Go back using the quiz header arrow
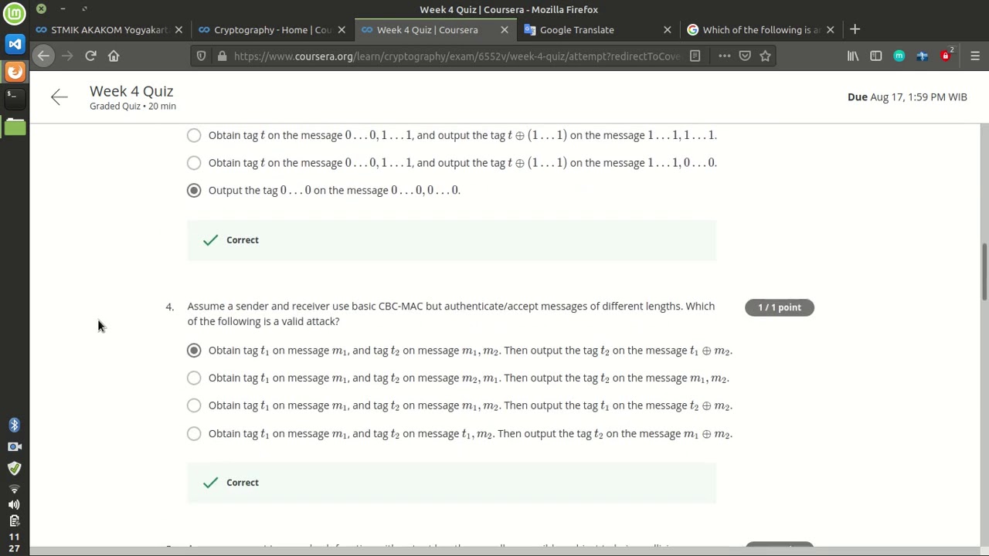The width and height of the screenshot is (989, 556). (59, 97)
